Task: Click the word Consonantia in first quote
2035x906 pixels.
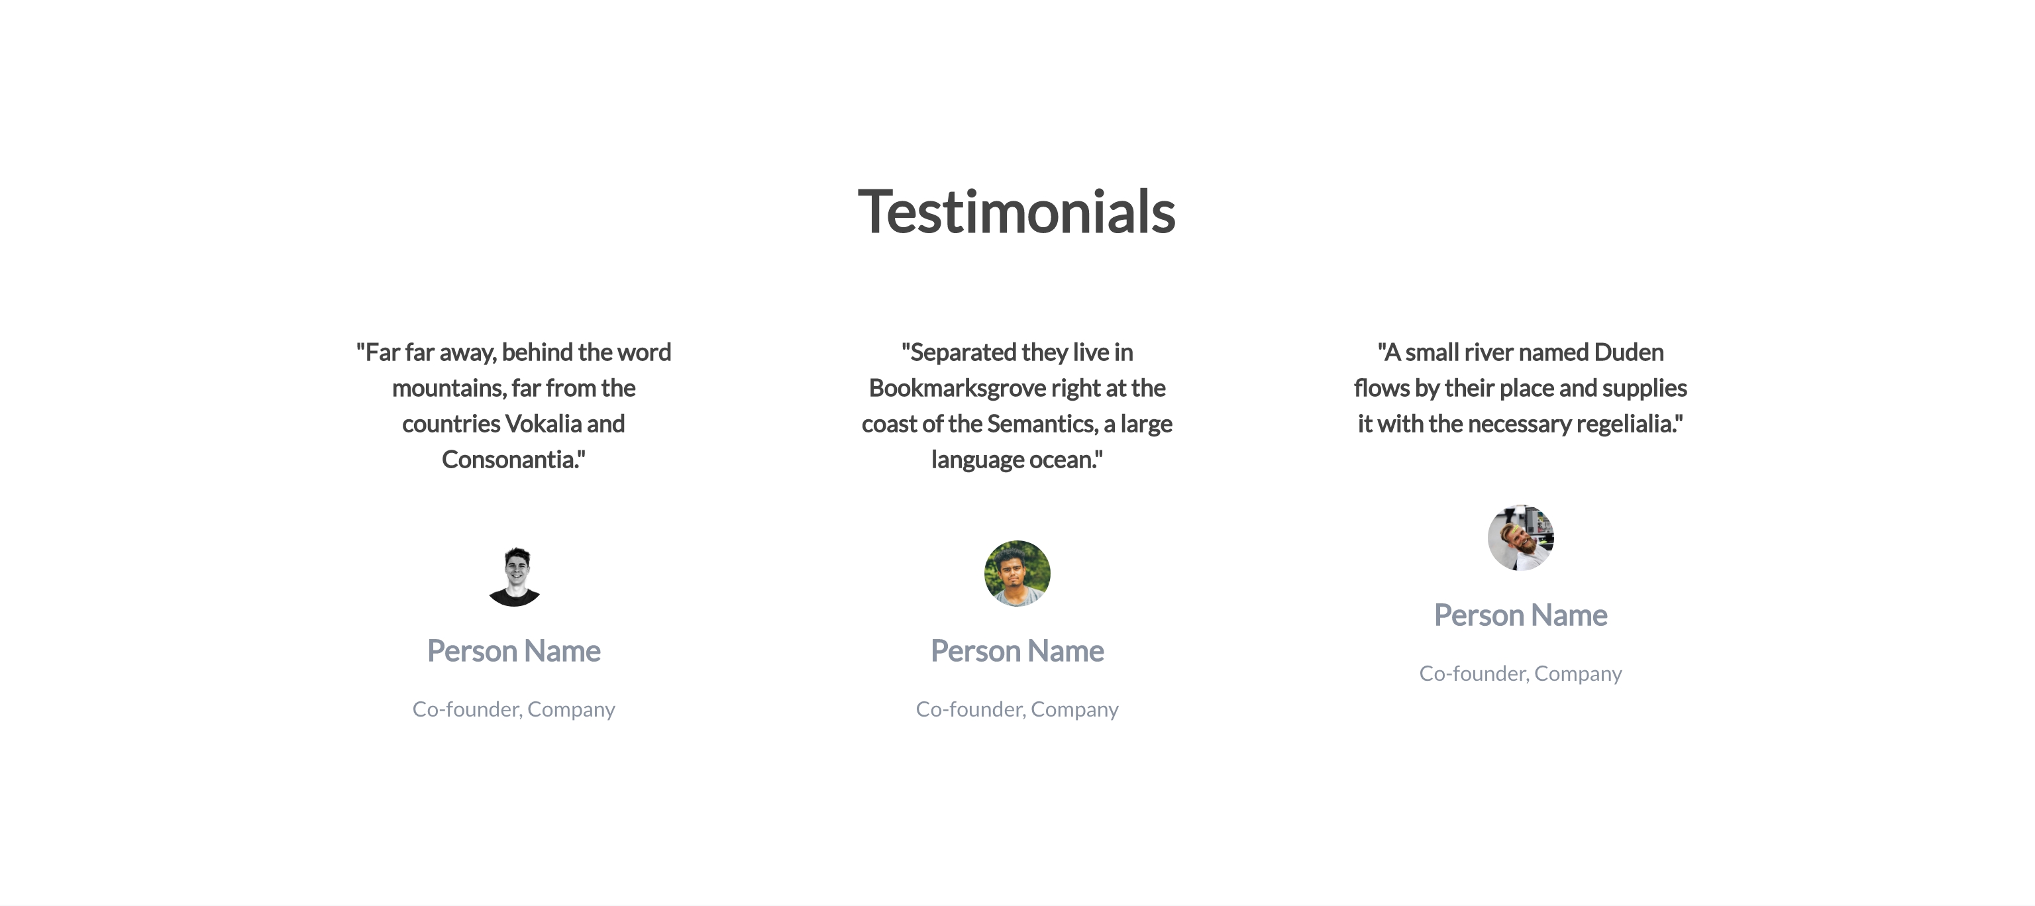Action: (x=508, y=460)
